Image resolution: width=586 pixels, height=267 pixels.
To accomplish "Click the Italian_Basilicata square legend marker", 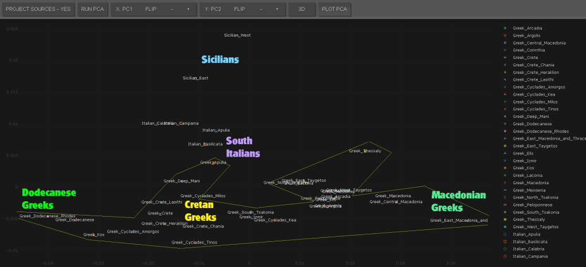I will [505, 242].
